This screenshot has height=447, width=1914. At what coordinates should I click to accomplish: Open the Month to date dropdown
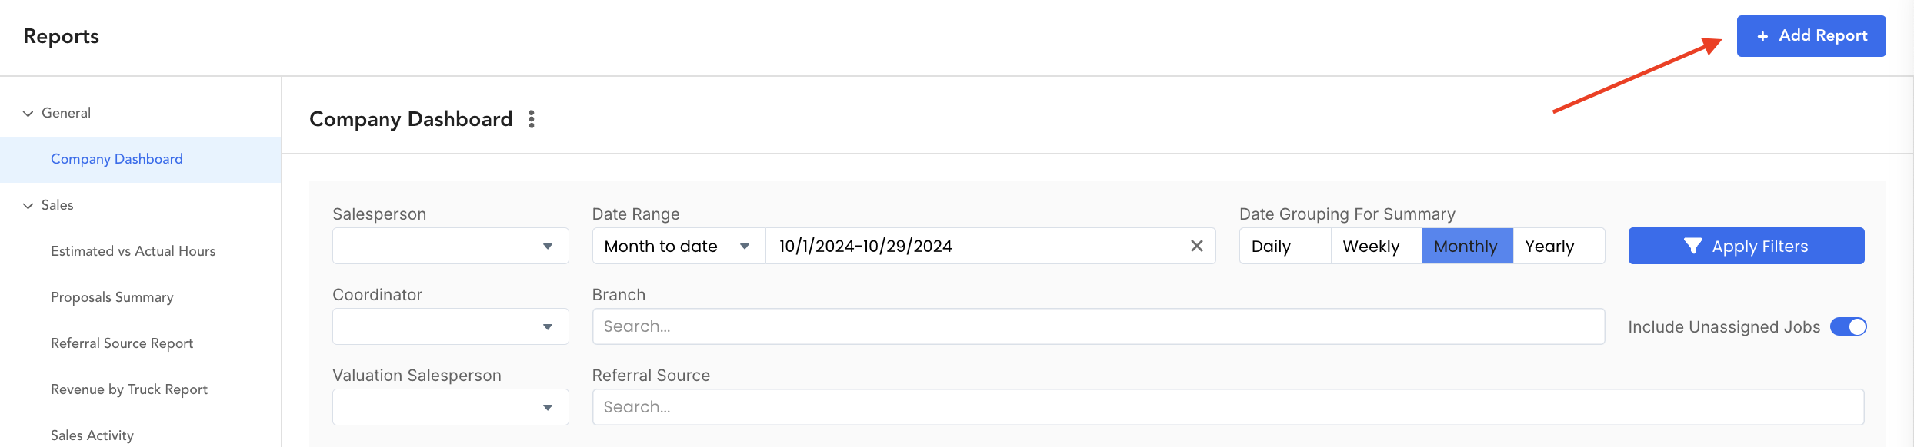click(679, 246)
